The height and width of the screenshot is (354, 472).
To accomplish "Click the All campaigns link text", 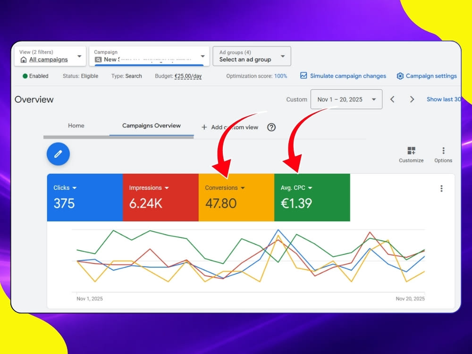I will (49, 59).
